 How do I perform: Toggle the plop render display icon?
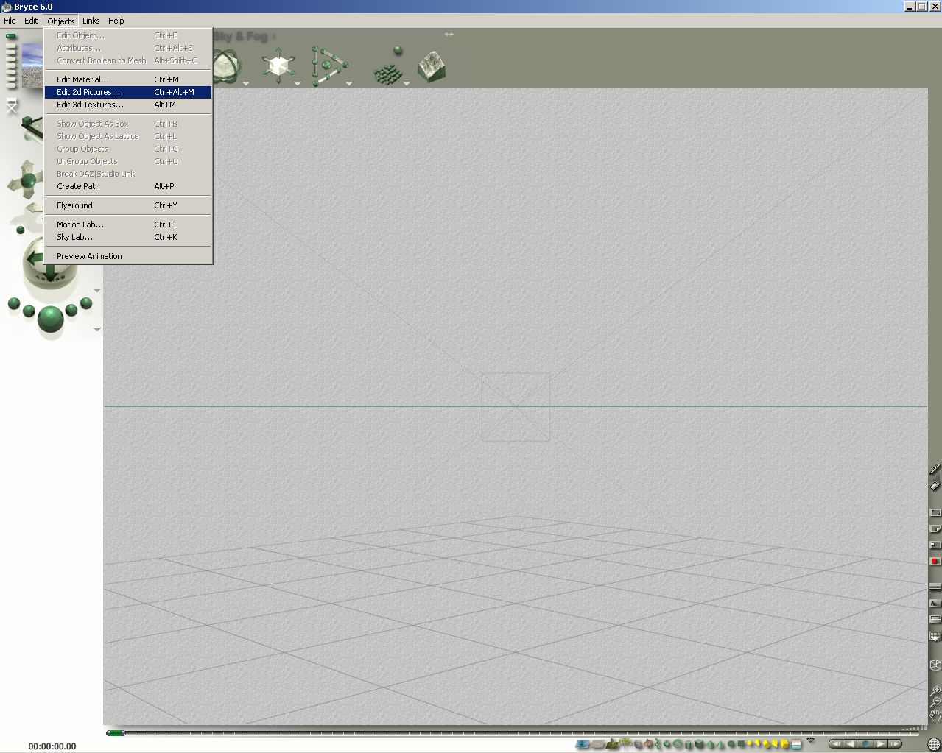tap(935, 545)
